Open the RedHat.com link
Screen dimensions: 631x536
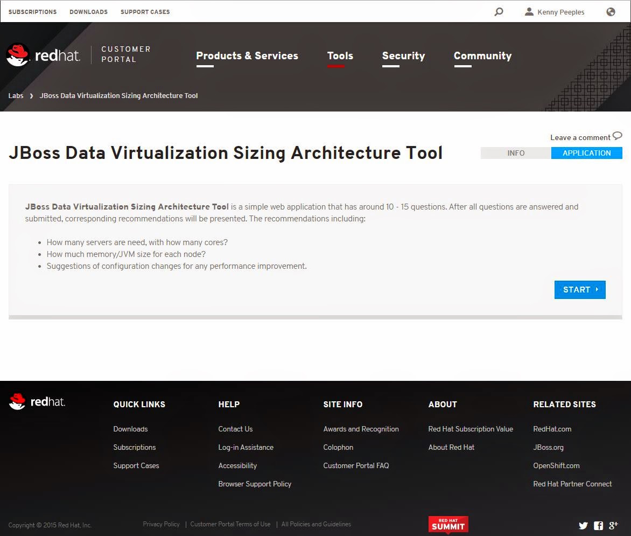point(552,429)
